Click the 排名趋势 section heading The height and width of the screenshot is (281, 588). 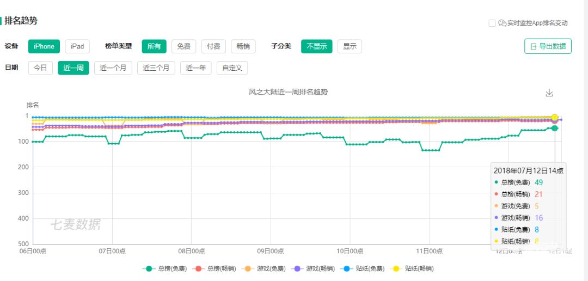coord(21,21)
